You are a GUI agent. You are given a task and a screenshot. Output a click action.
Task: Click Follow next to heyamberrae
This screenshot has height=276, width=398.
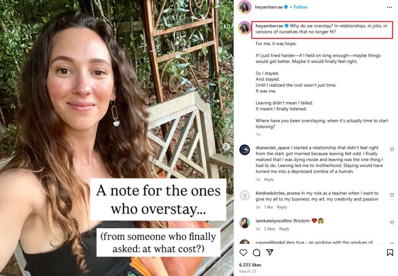[x=300, y=7]
